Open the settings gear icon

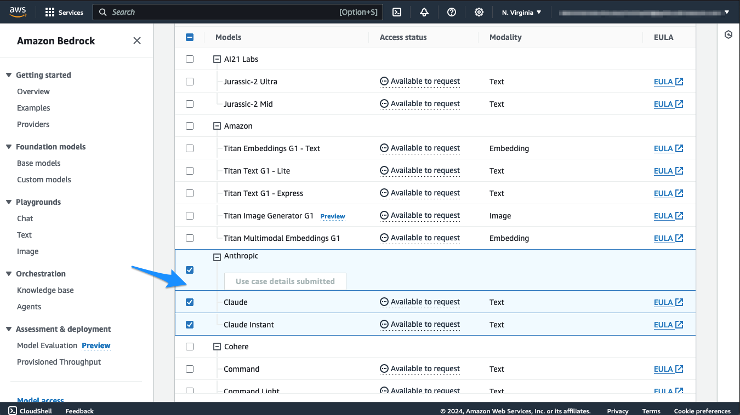479,12
